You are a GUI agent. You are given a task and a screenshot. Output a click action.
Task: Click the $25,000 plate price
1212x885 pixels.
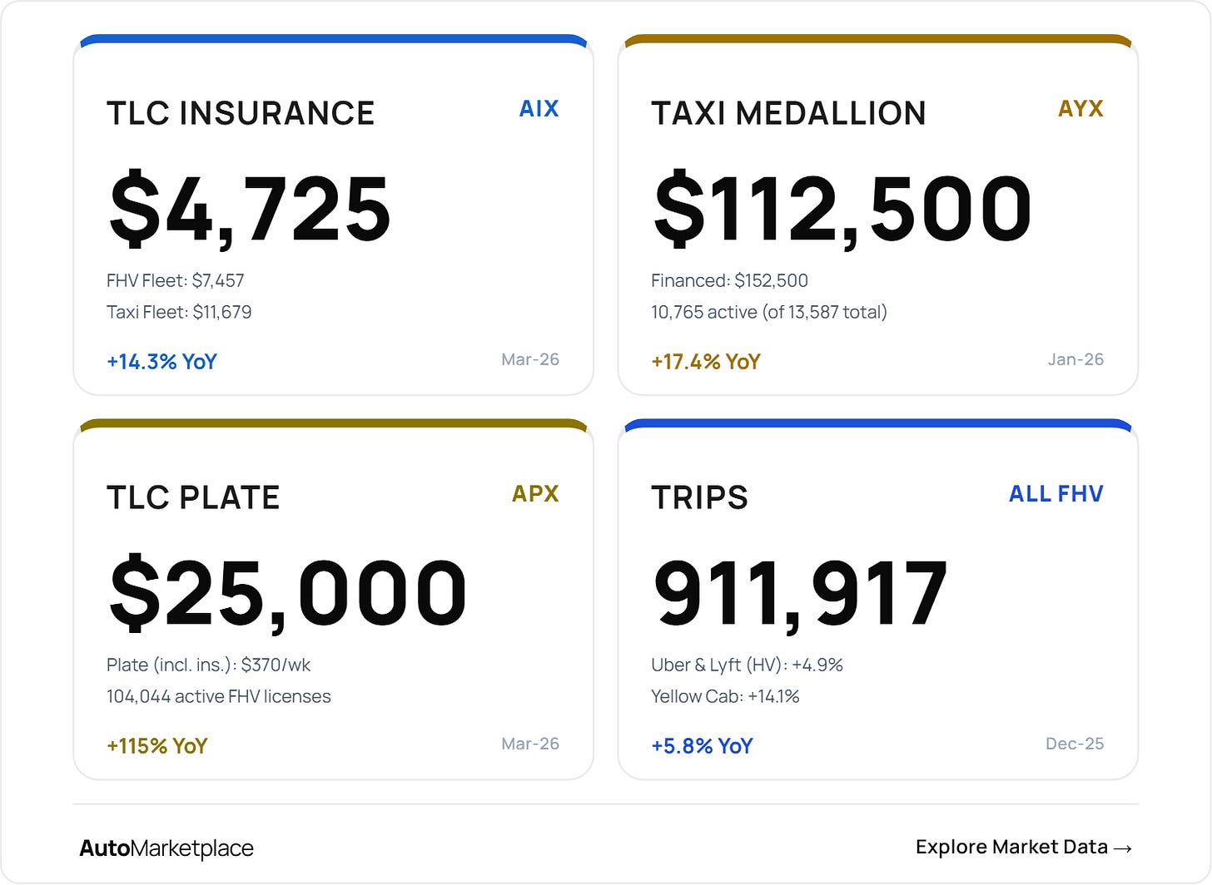288,593
